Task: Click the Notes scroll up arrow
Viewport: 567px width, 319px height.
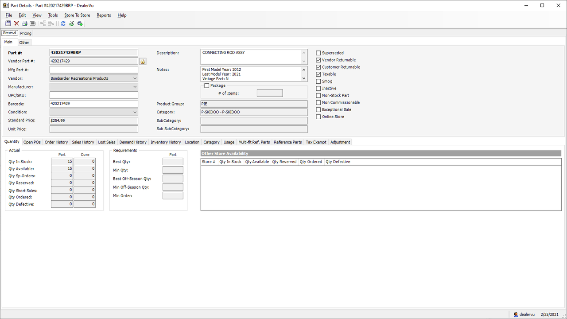Action: pos(304,70)
